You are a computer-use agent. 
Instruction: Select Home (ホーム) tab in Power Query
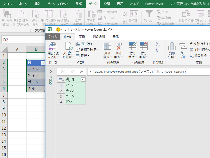(67, 37)
